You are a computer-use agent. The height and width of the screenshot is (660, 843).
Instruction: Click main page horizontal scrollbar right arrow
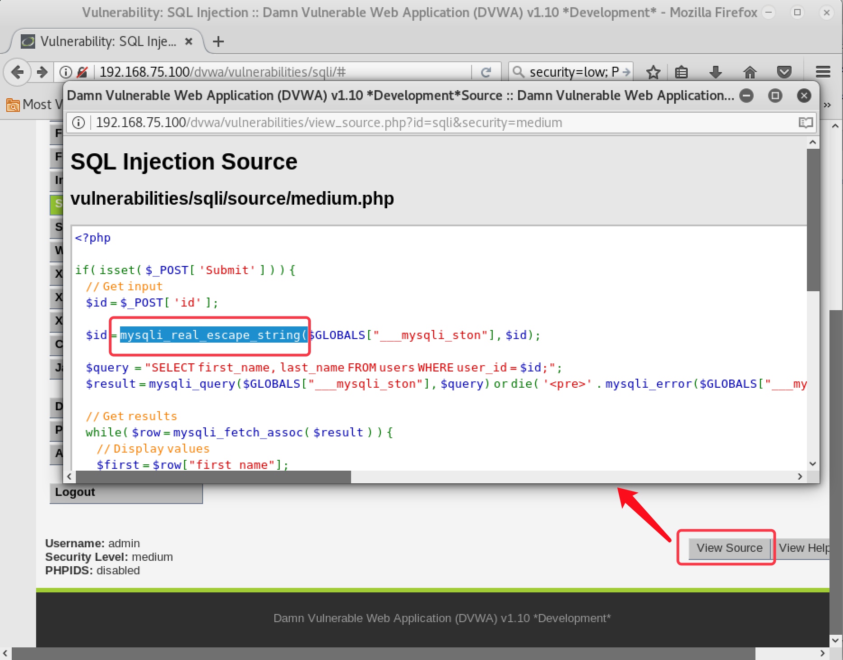[x=822, y=653]
